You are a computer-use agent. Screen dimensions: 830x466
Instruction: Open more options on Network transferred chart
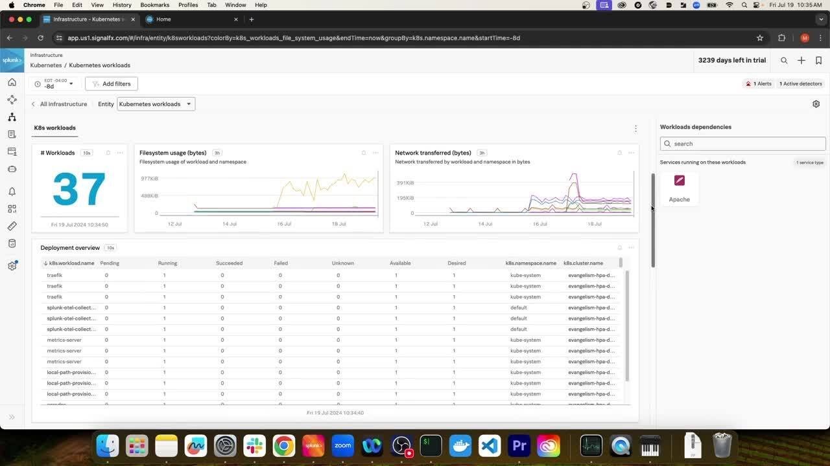coord(631,153)
